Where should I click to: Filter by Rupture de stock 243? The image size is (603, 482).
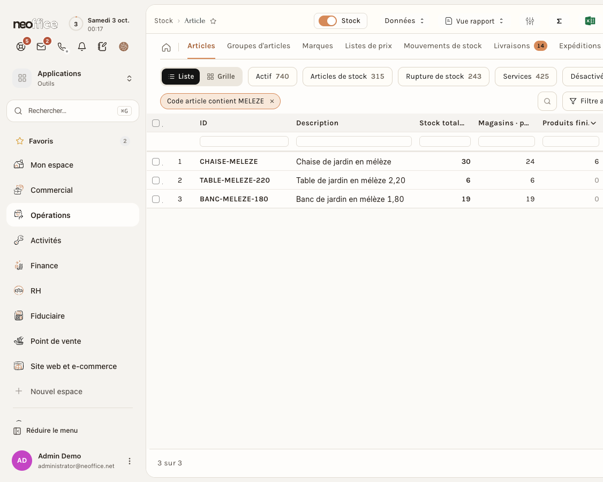point(443,77)
